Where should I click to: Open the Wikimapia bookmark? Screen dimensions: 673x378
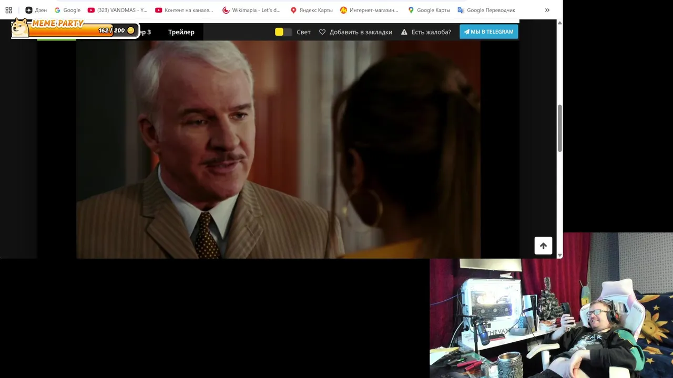coord(251,10)
